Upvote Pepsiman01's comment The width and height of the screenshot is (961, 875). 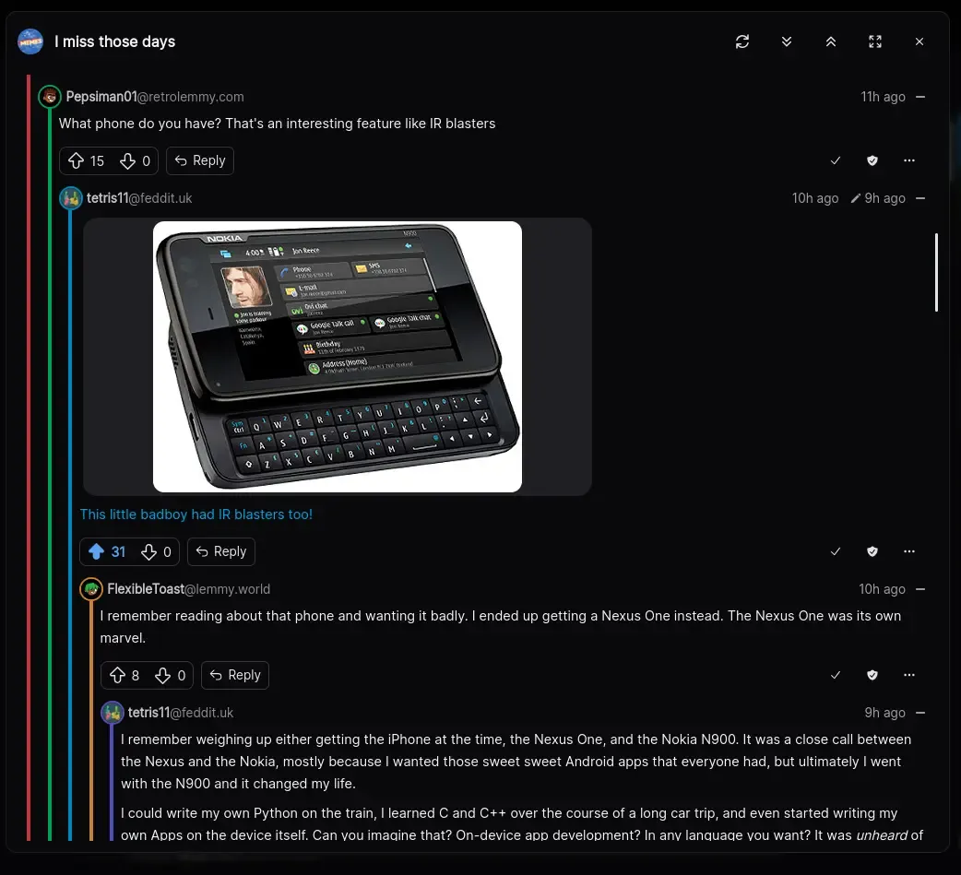pyautogui.click(x=76, y=160)
